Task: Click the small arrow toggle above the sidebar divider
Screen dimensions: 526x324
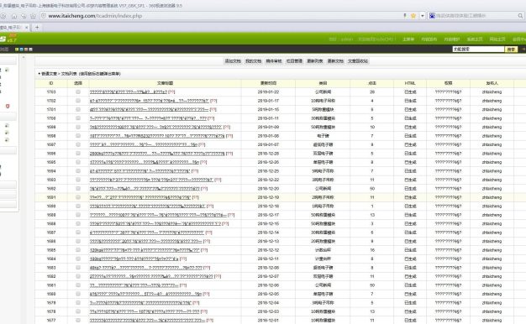Action: pos(24,57)
